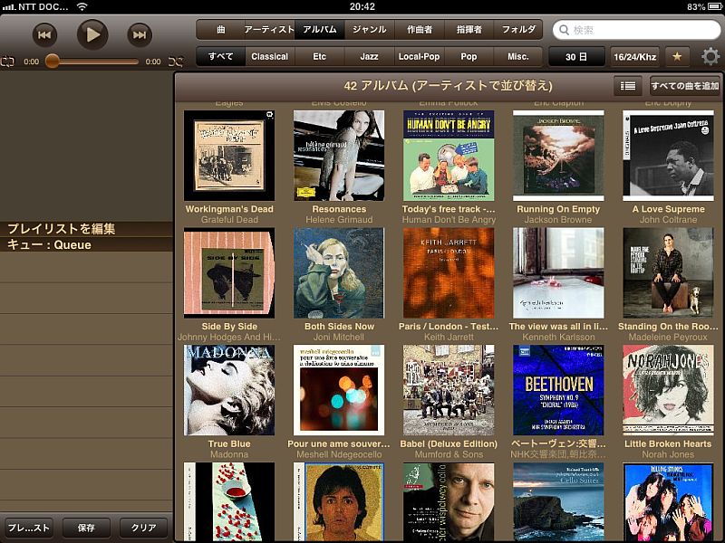725x543 pixels.
Task: Skip to next track button
Action: click(140, 34)
